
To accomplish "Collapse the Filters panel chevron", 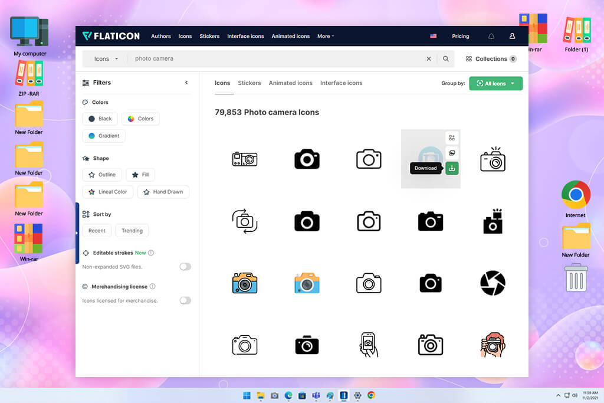I will pos(186,83).
